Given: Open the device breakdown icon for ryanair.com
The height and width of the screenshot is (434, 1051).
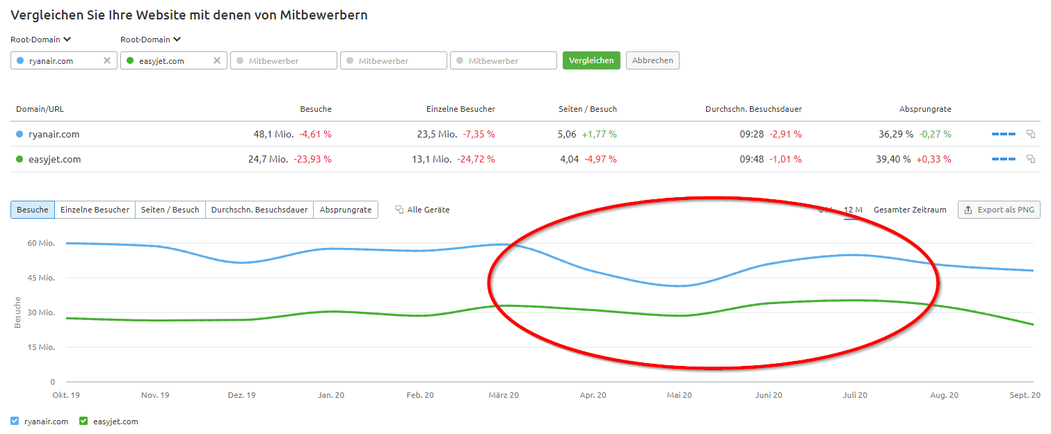Looking at the screenshot, I should (x=1031, y=133).
